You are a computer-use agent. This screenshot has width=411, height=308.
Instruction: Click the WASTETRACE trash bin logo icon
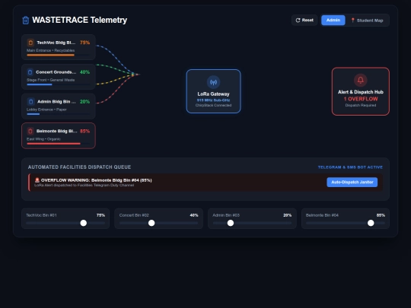(25, 21)
